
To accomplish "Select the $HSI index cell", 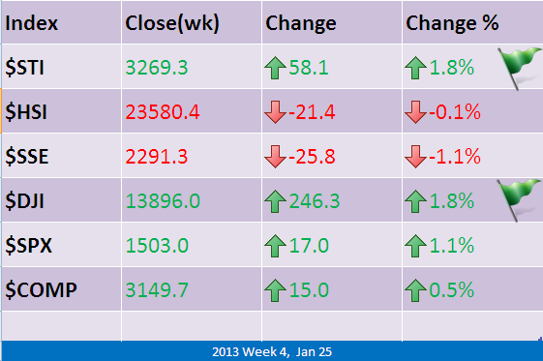I will click(61, 111).
